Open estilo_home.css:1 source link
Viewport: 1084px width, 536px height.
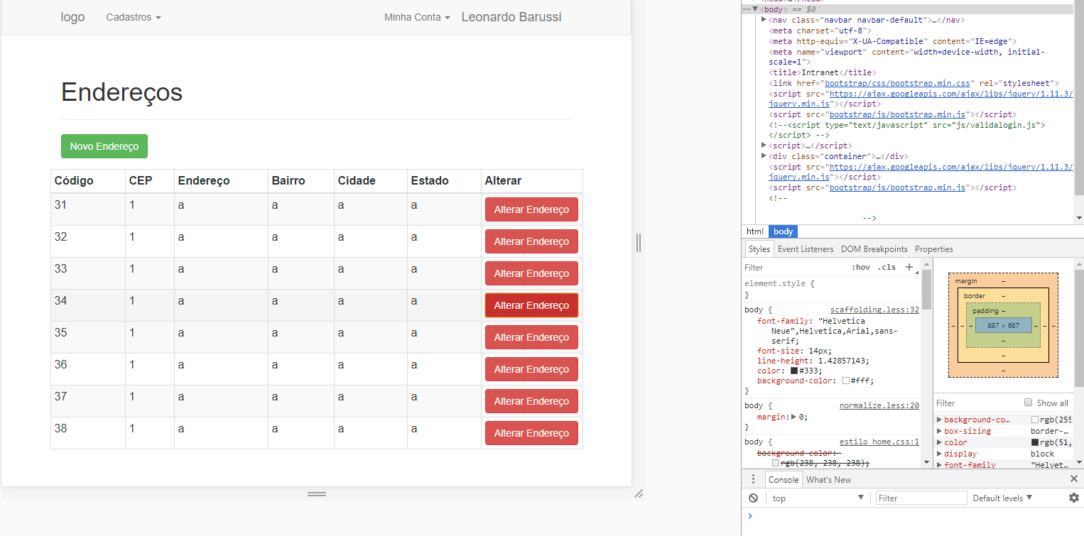[x=879, y=442]
